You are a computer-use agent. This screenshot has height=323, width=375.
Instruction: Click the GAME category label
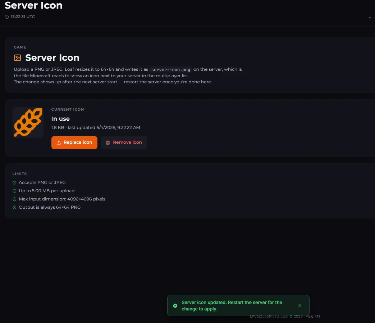point(20,47)
